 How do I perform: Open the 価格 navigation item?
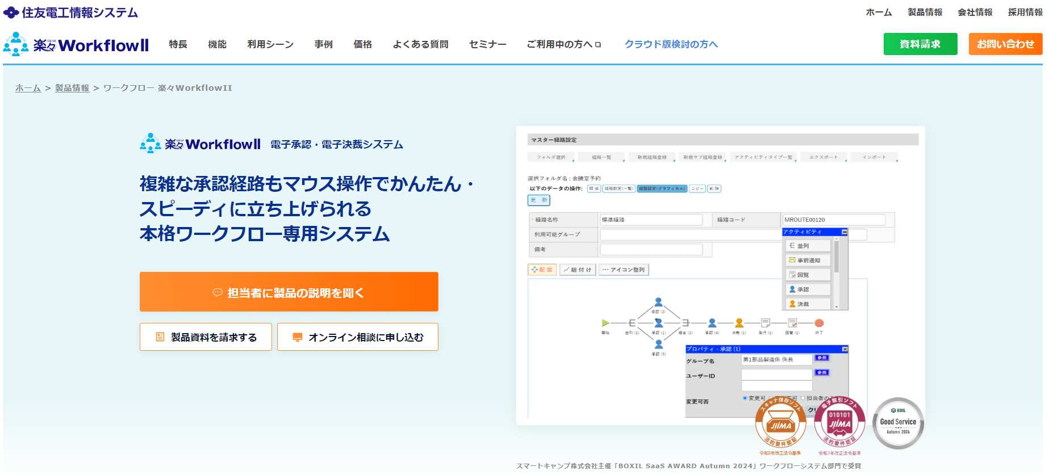pyautogui.click(x=363, y=44)
